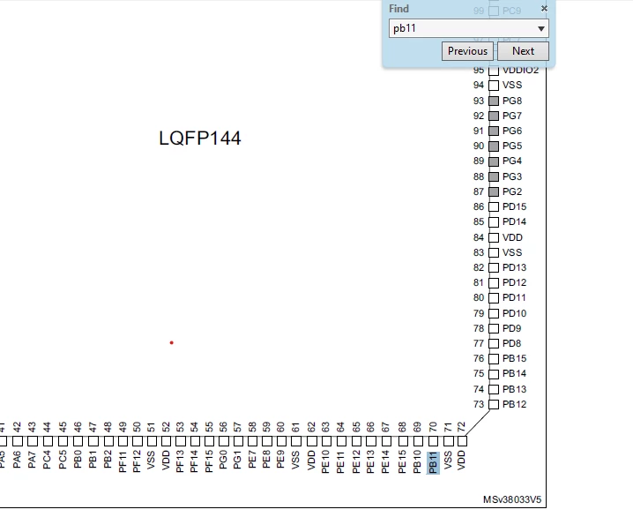Viewport: 633px width, 517px height.
Task: Click the PG7 pin label
Action: (x=512, y=116)
